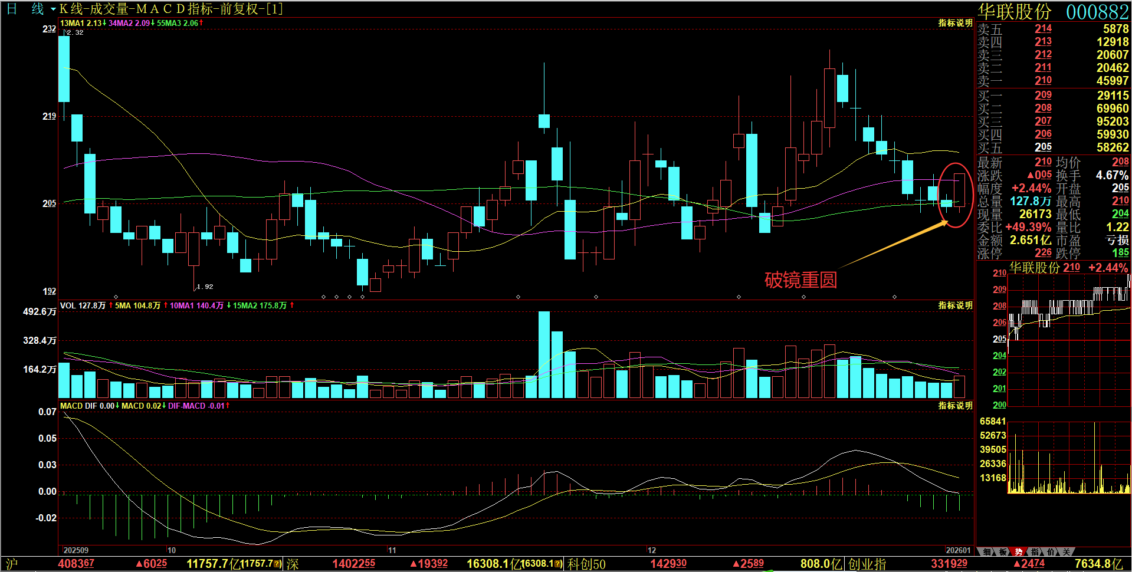
Task: Click the 市盈 亏损 value
Action: [1117, 240]
